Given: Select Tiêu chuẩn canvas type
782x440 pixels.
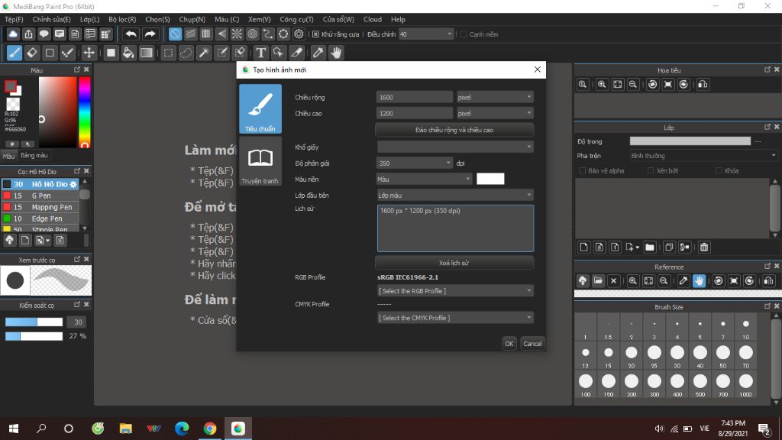Looking at the screenshot, I should pyautogui.click(x=260, y=108).
